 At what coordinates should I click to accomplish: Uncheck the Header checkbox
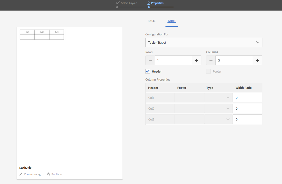point(148,71)
